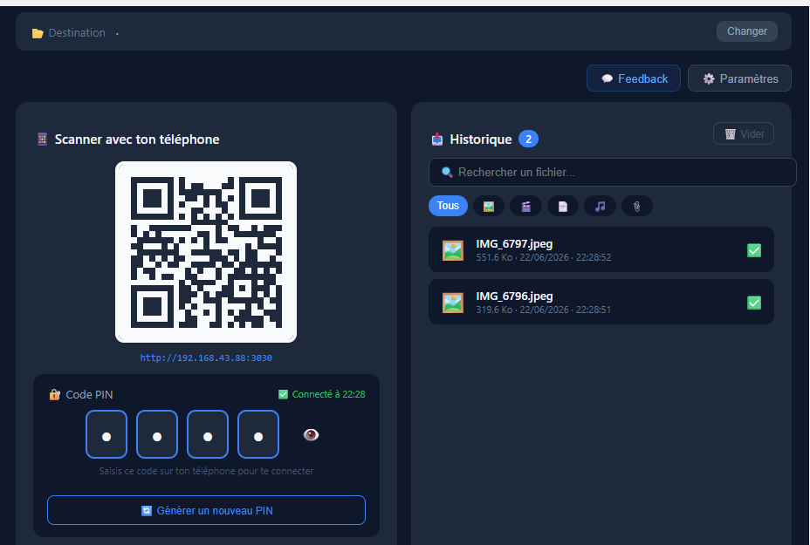Select the IMG_6797.jpeg file name
Viewport: 810px width, 545px height.
pyautogui.click(x=514, y=243)
